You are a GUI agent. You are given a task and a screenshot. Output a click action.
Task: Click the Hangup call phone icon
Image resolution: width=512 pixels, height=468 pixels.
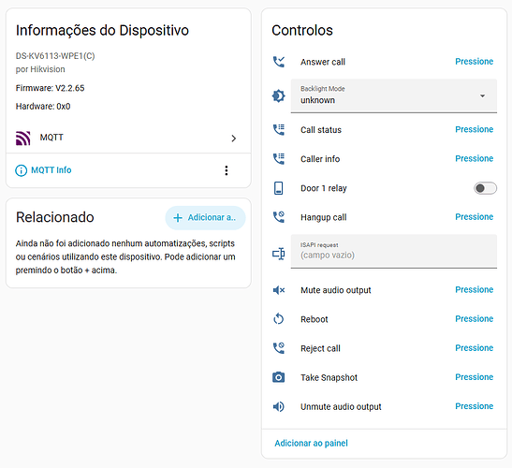click(x=279, y=217)
